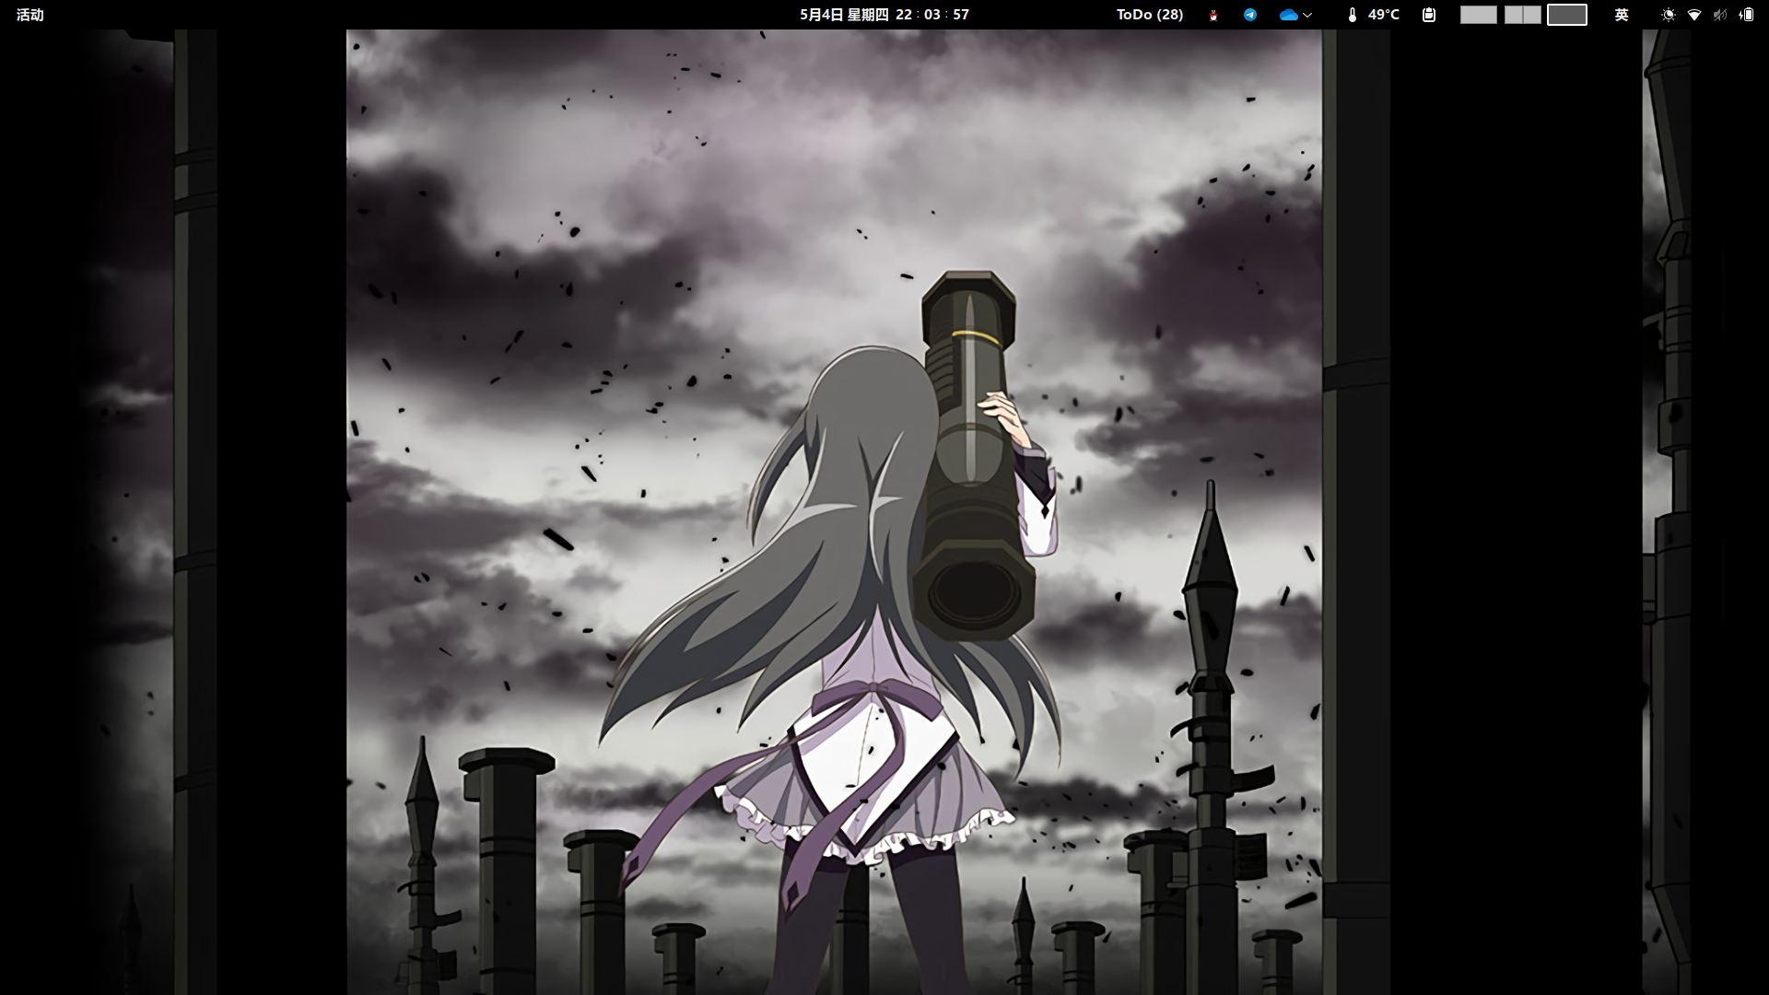Screen dimensions: 1769x995
Task: Click the thermometer temperature icon
Action: [1352, 15]
